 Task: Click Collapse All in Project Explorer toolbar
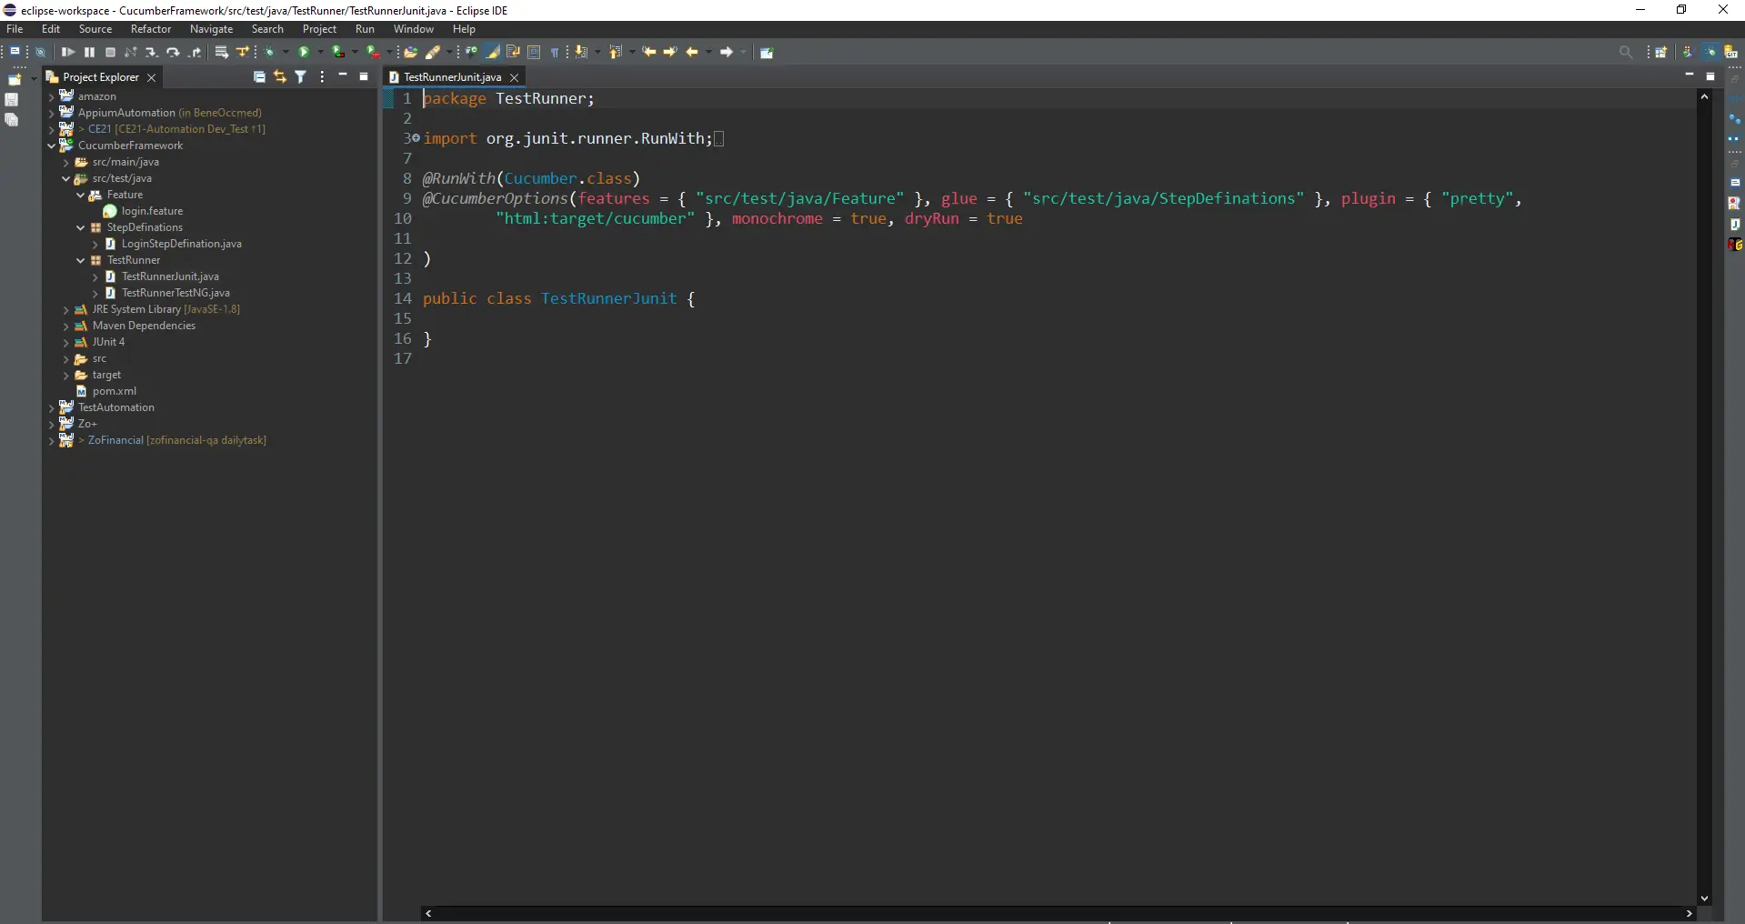[259, 77]
